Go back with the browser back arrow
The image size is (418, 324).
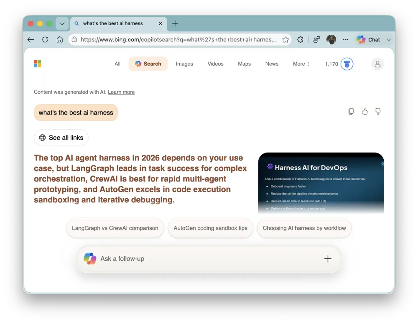tap(31, 40)
